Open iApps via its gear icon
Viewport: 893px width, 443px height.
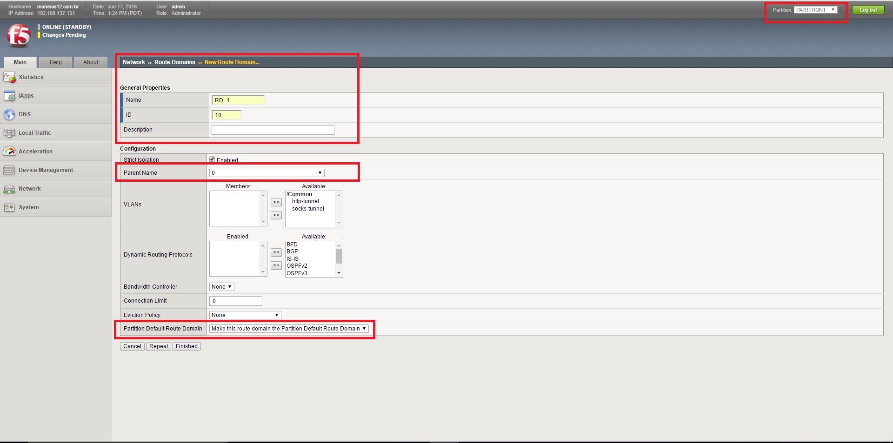(9, 96)
